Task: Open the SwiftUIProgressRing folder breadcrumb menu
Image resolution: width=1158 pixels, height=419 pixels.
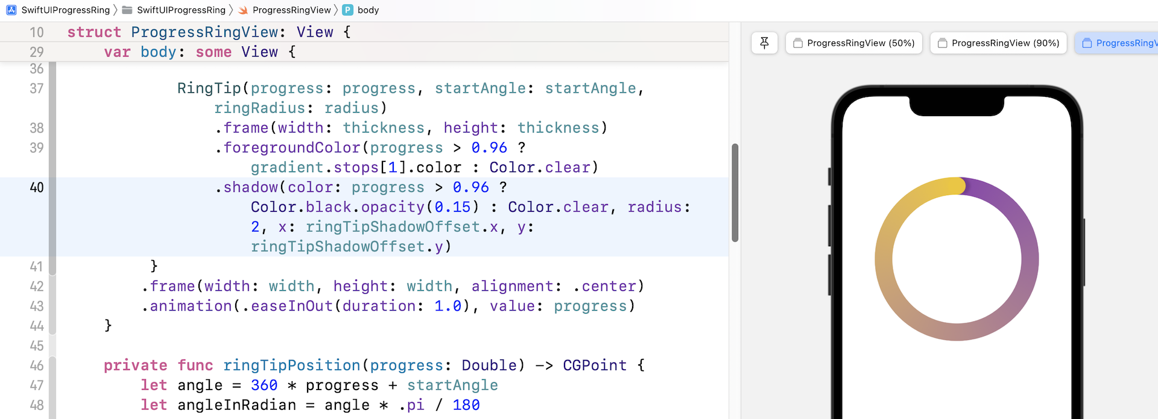Action: (x=181, y=10)
